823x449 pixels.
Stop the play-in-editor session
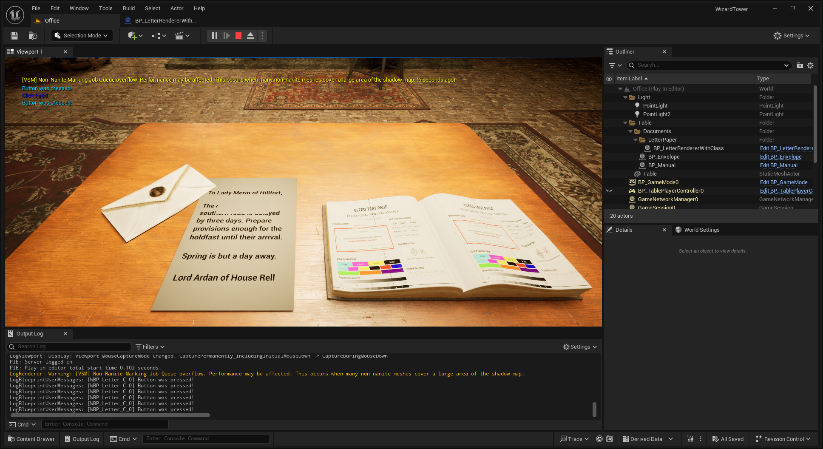[238, 36]
